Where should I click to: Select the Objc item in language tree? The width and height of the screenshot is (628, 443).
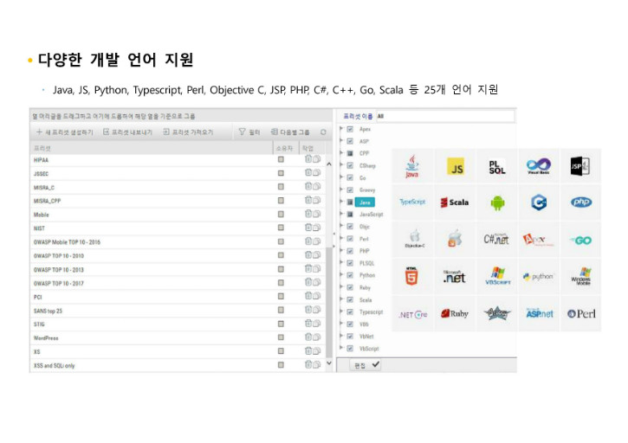click(x=365, y=227)
